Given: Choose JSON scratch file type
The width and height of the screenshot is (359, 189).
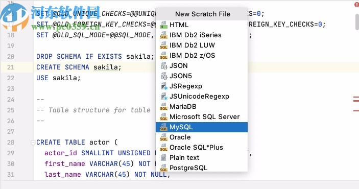Looking at the screenshot, I should pos(202,66).
